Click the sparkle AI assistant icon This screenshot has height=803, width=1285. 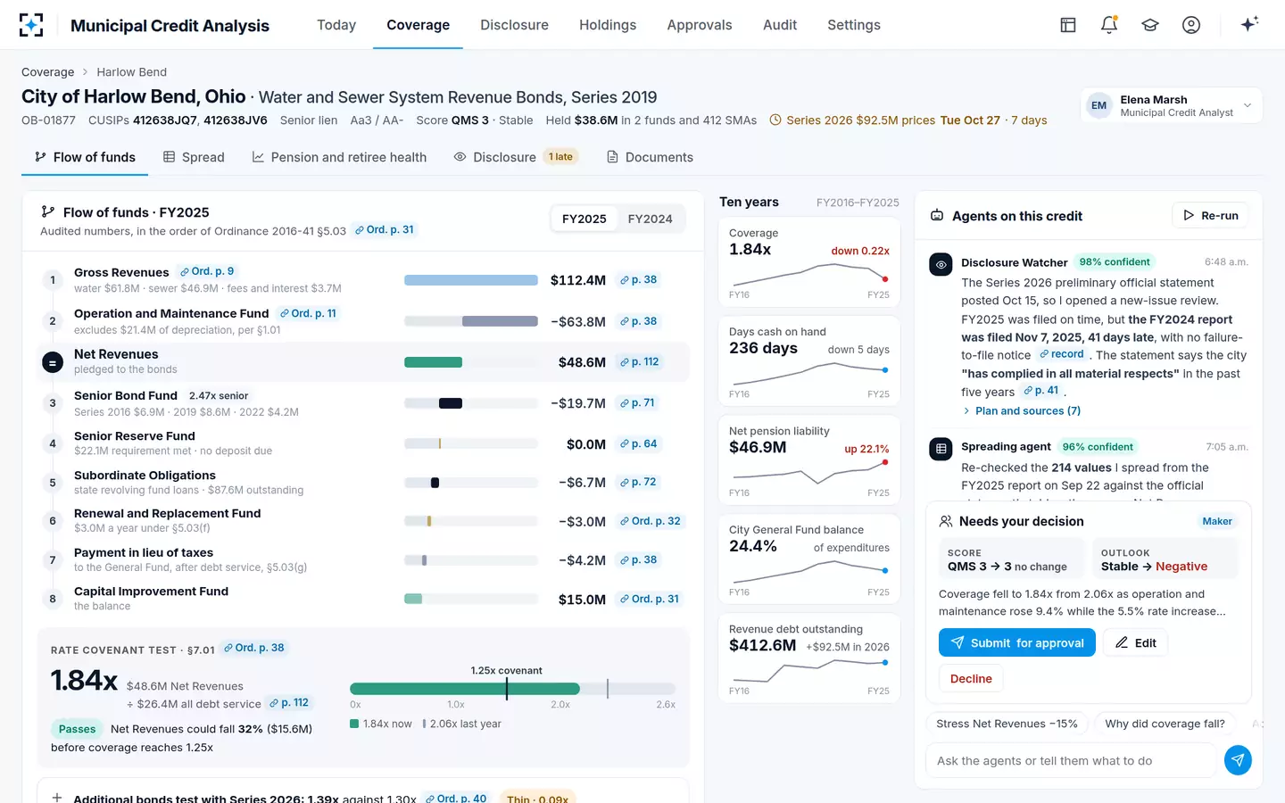(1249, 24)
